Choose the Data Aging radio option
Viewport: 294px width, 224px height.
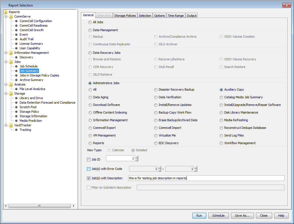click(x=90, y=97)
